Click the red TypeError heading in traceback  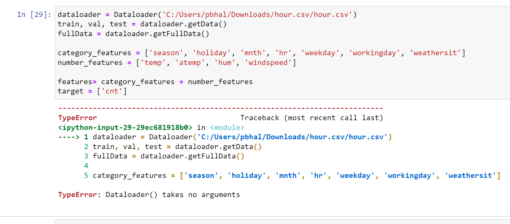77,118
